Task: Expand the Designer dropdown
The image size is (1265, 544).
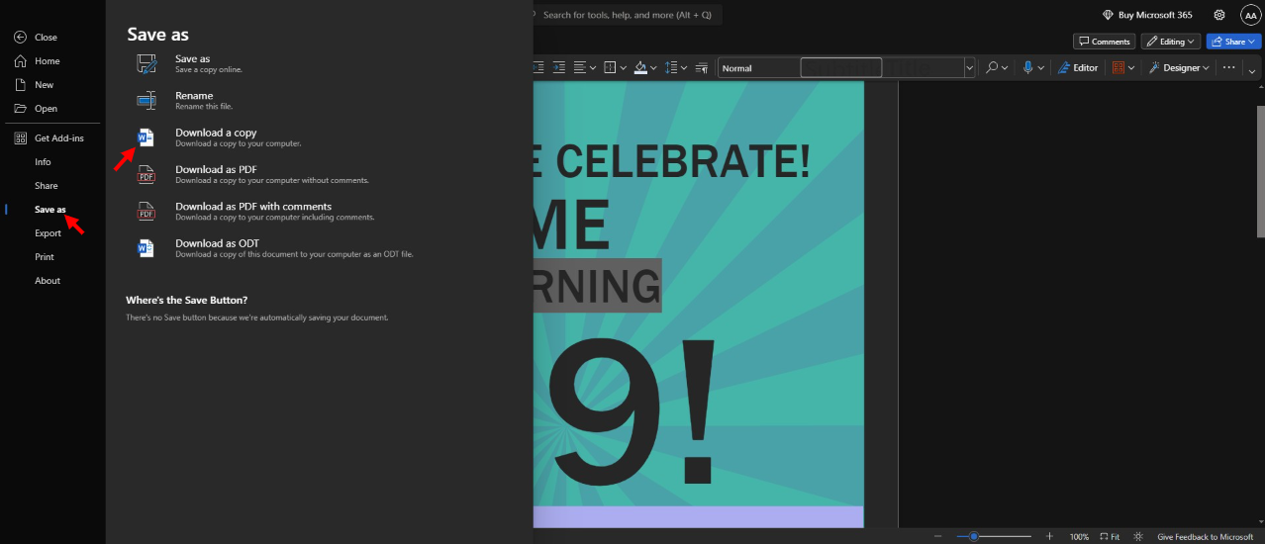Action: (1207, 67)
